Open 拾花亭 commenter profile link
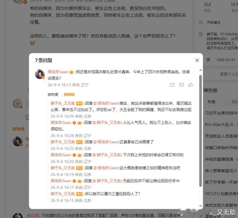238x218 pixels. [33, 215]
